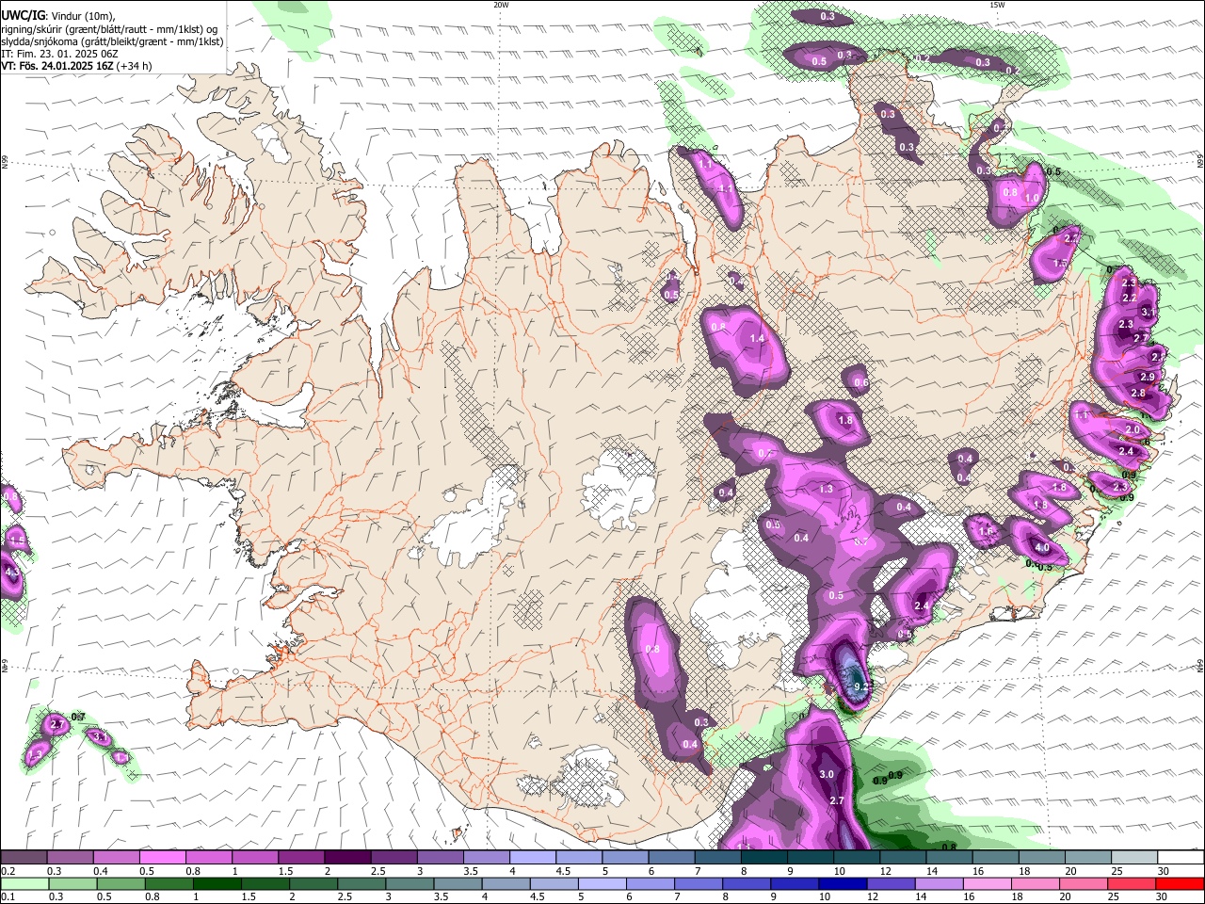Click the 3.0 value off the south coast
The image size is (1205, 904).
click(827, 774)
